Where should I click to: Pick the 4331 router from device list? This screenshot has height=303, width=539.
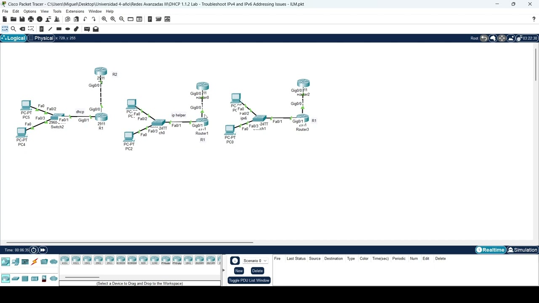[x=64, y=260]
